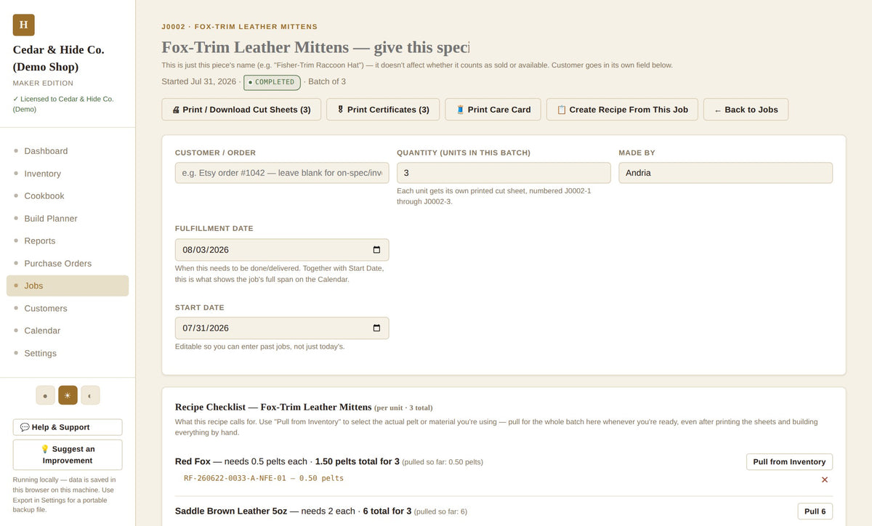Click the H logo icon in the sidebar
872x526 pixels.
click(23, 25)
